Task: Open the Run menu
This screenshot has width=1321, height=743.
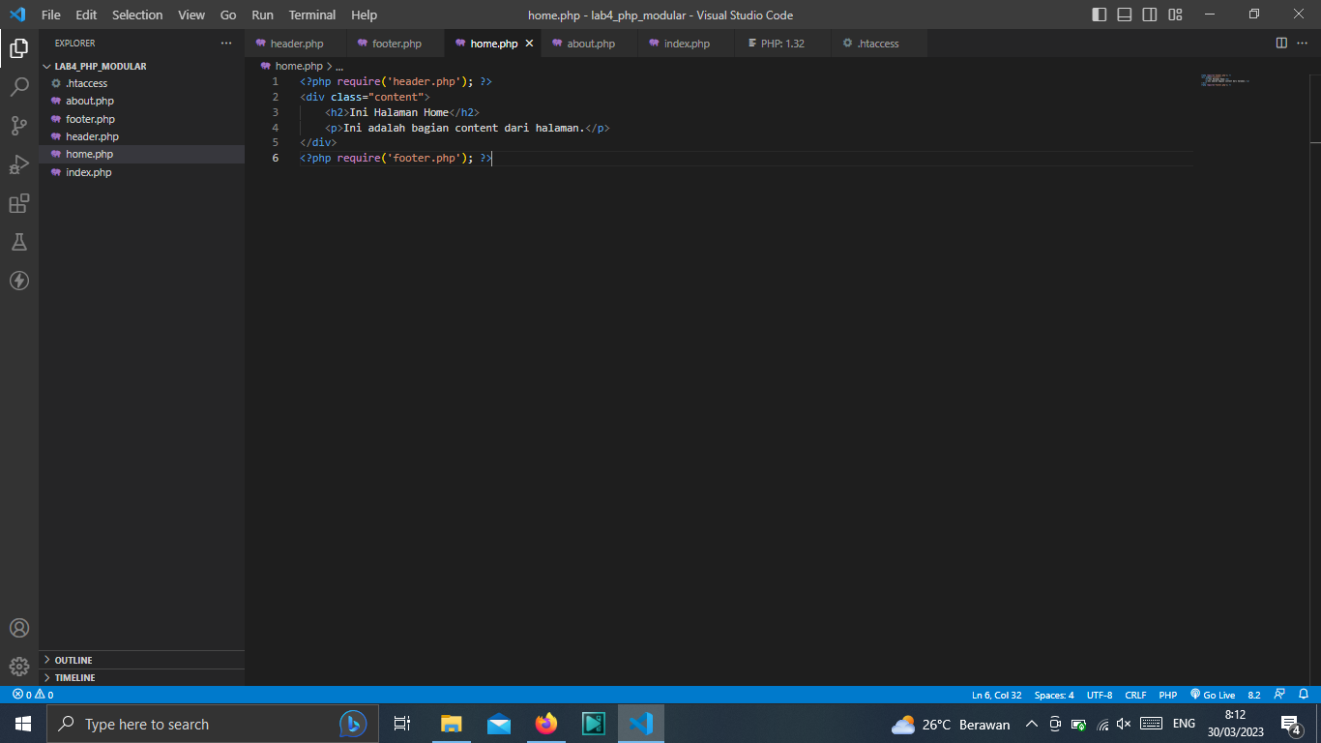Action: click(x=262, y=15)
